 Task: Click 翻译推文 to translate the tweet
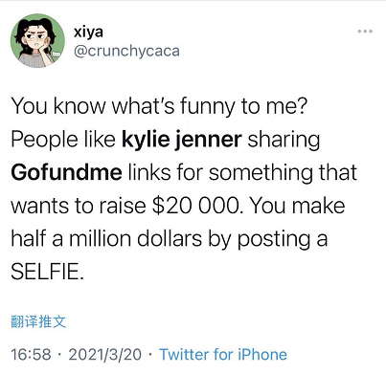tap(38, 321)
